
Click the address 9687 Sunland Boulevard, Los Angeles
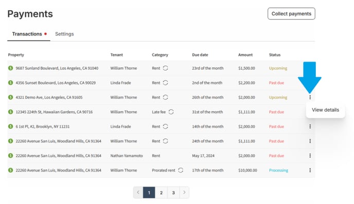[57, 68]
